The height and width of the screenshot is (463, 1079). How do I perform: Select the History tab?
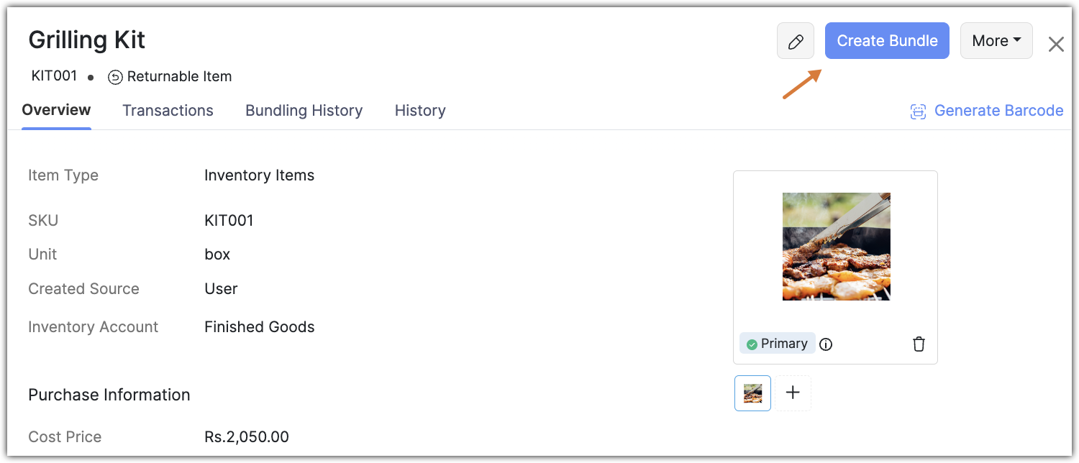coord(420,111)
